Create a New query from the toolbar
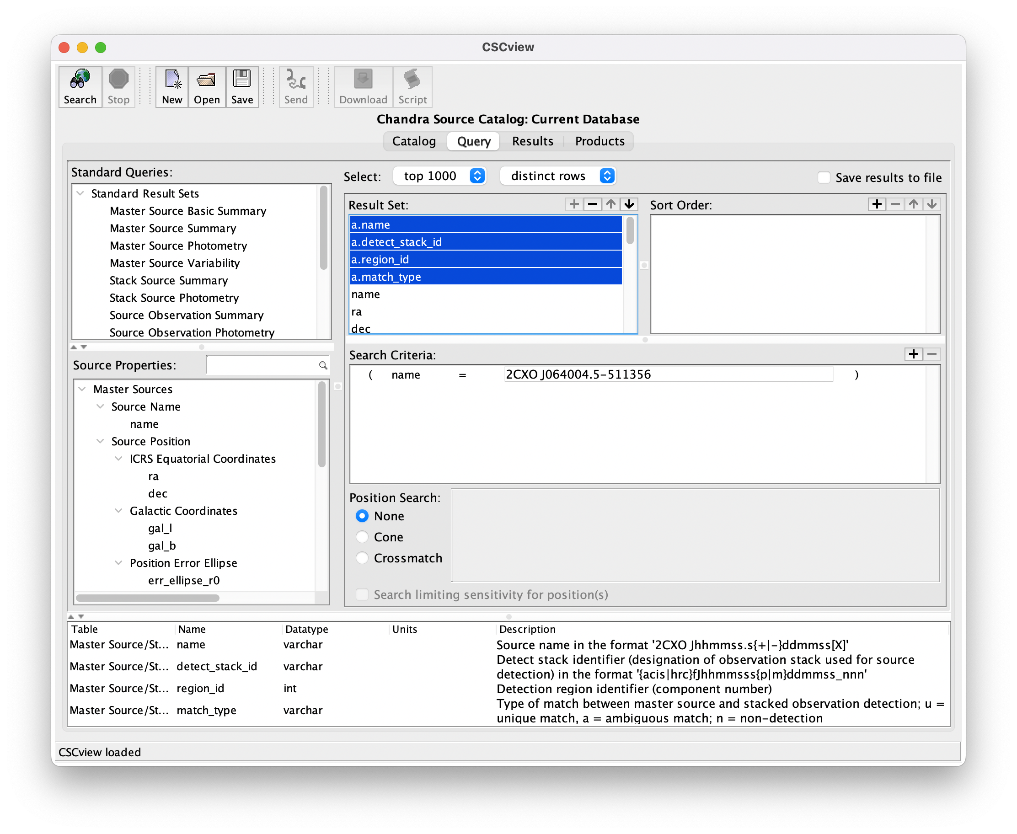The height and width of the screenshot is (834, 1017). pos(172,86)
